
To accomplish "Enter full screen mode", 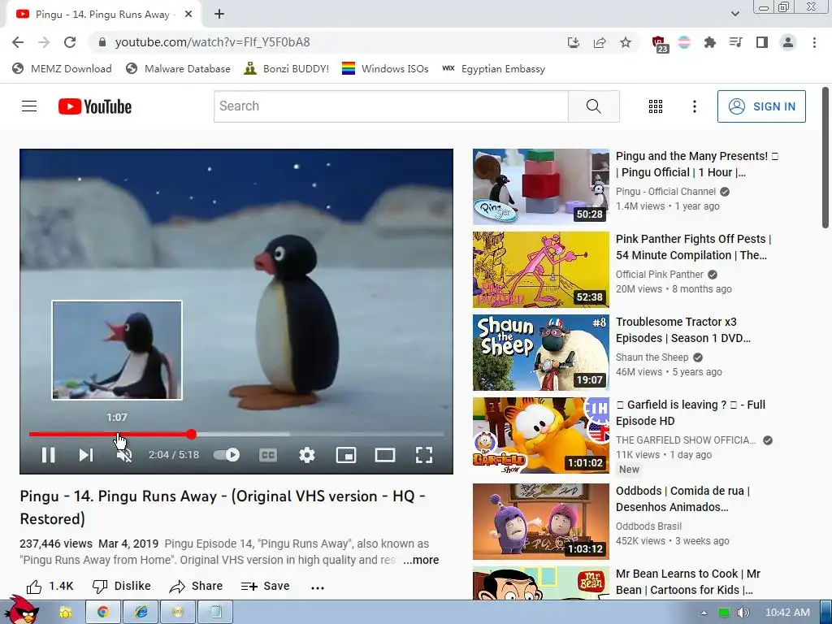I will [424, 455].
